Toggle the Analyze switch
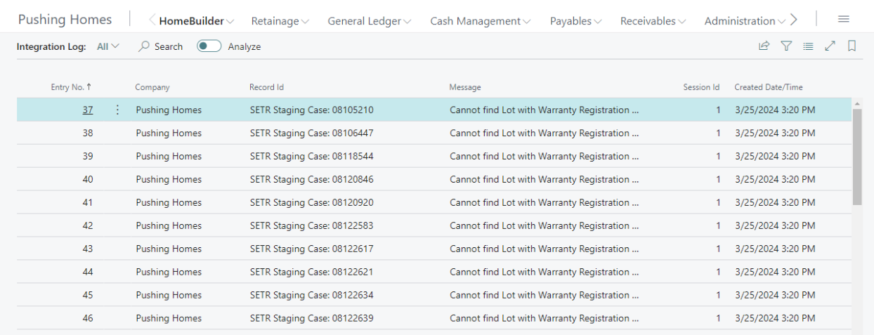The width and height of the screenshot is (874, 335). coord(209,46)
